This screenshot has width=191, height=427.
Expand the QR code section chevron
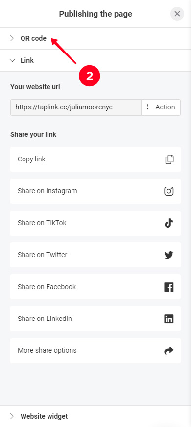(x=12, y=38)
